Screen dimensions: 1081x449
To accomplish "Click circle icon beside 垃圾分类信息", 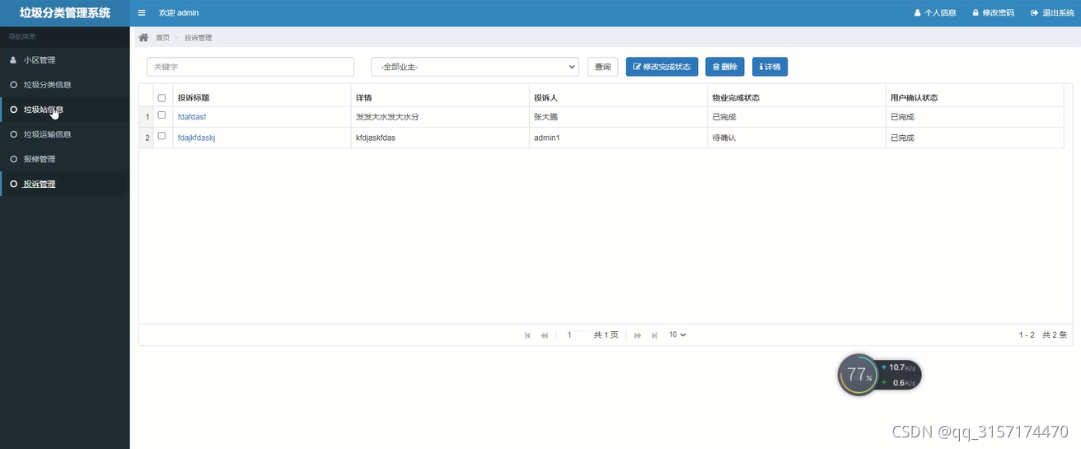I will point(13,85).
